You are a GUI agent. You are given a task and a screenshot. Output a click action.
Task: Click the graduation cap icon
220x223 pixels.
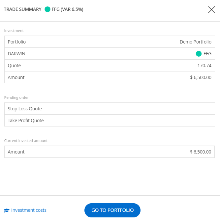pos(7,210)
